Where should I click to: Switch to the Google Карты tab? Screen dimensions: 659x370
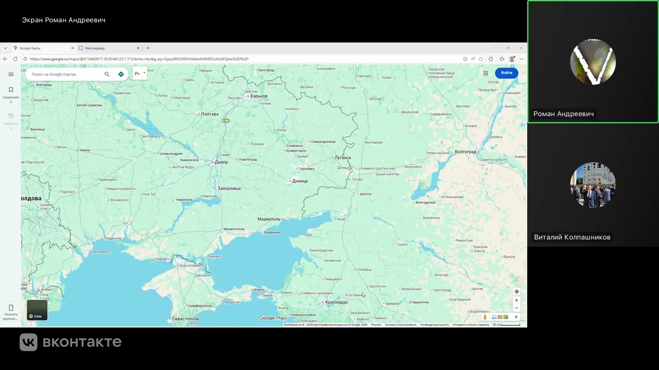click(x=44, y=48)
